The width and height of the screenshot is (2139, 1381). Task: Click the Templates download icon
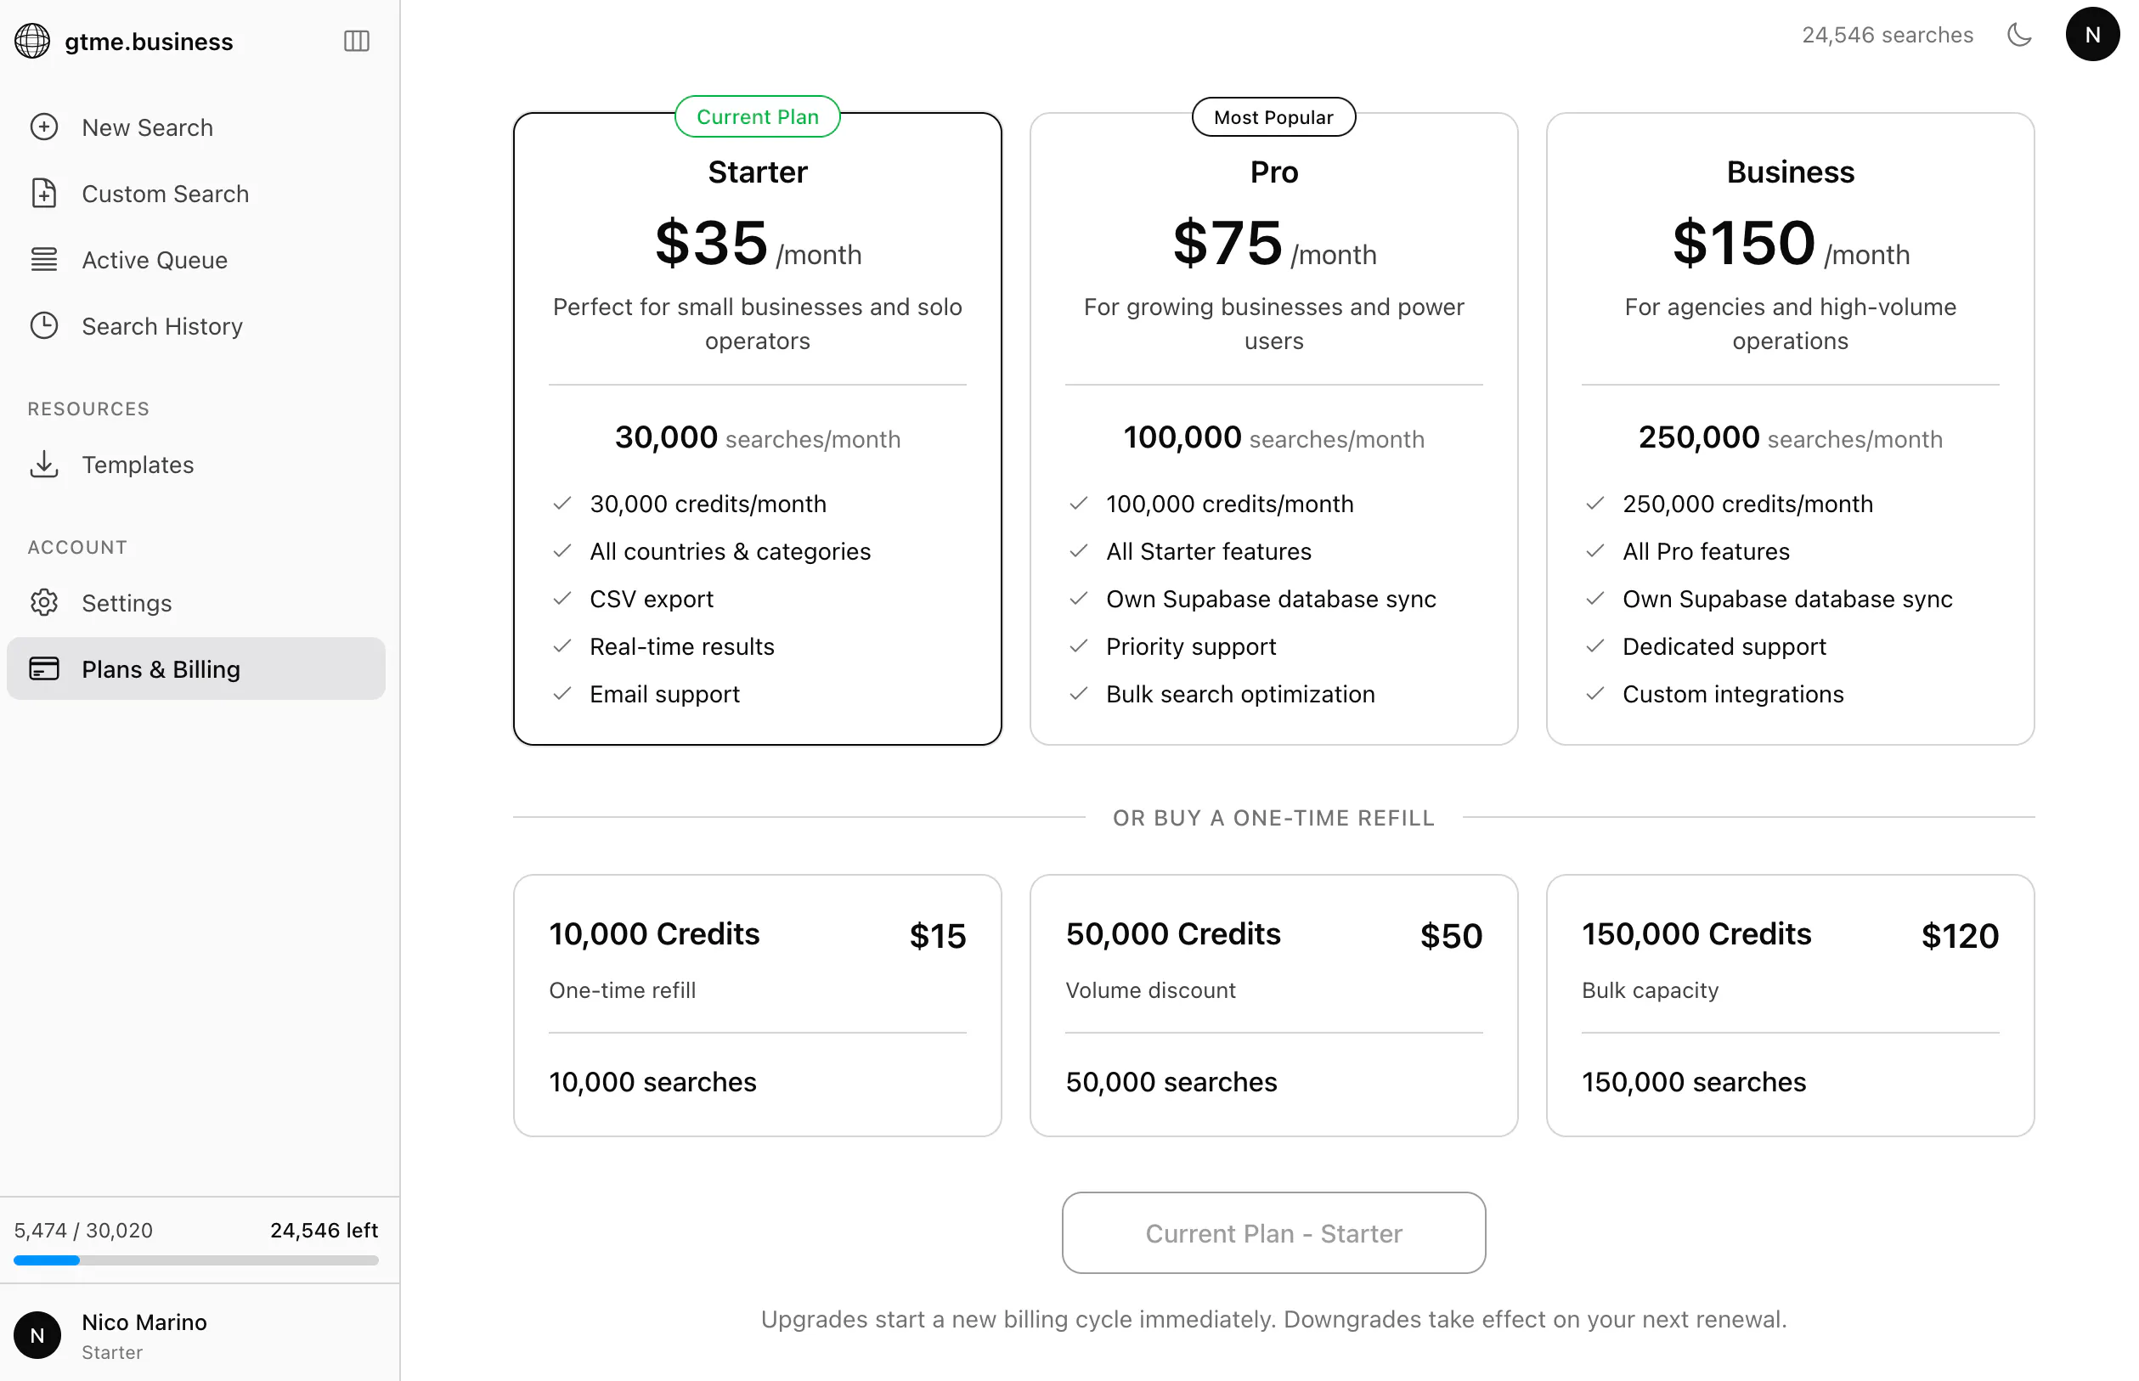pyautogui.click(x=44, y=465)
